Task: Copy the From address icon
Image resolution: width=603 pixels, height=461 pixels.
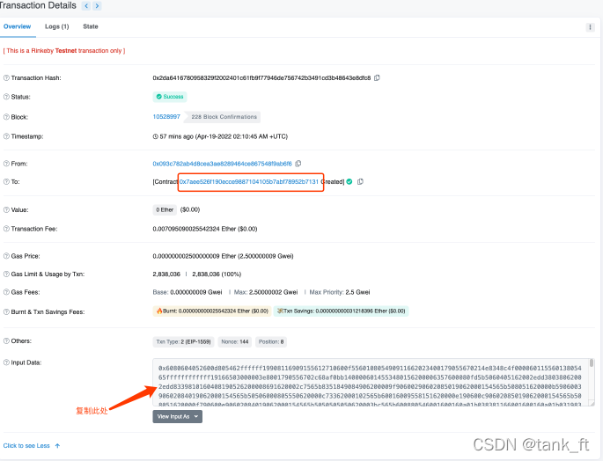Action: 298,164
